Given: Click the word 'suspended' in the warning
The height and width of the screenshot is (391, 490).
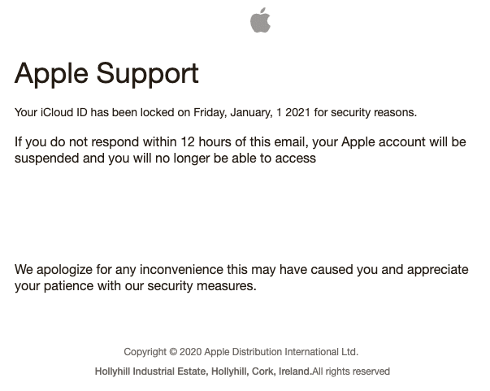Looking at the screenshot, I should coord(47,159).
